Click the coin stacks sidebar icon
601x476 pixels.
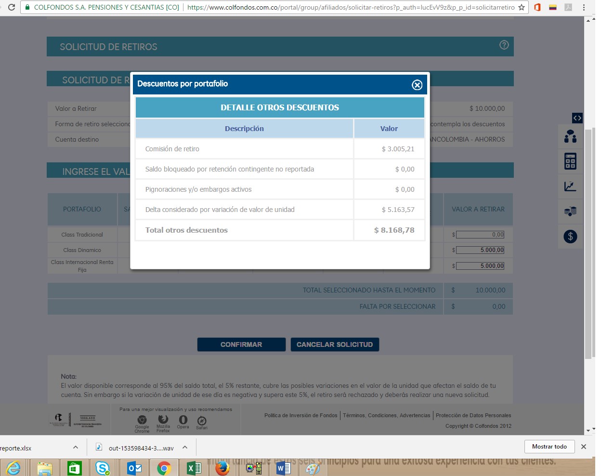(570, 212)
